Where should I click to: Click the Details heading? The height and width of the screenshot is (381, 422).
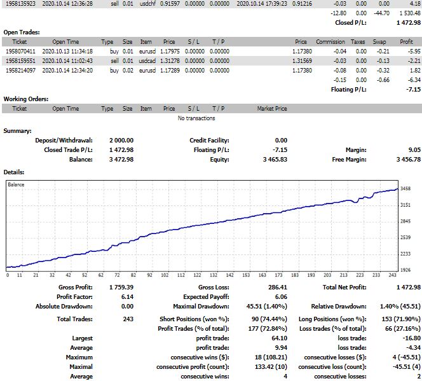pos(14,172)
